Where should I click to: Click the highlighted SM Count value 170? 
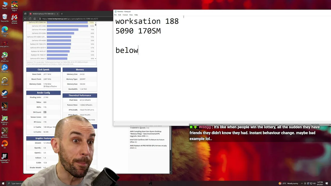click(45, 112)
